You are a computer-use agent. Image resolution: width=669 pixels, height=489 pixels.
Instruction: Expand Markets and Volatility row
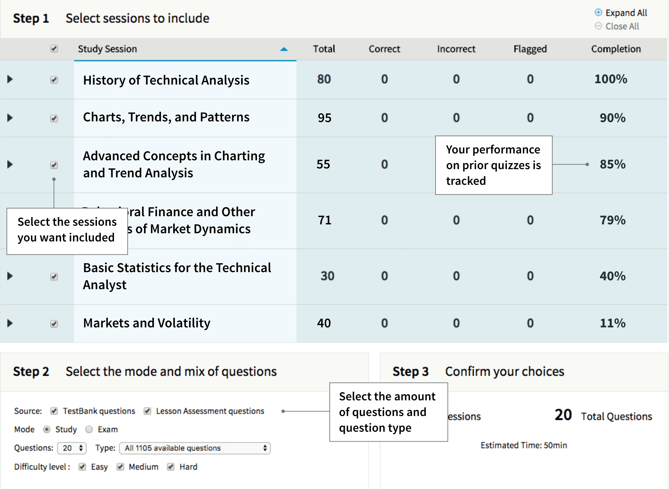coord(10,323)
